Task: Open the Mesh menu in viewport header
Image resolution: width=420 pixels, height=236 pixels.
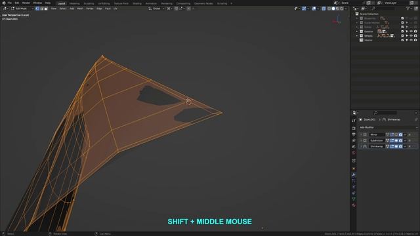Action: (80, 9)
